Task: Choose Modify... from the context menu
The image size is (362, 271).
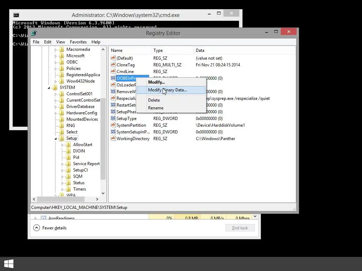Action: click(x=171, y=82)
